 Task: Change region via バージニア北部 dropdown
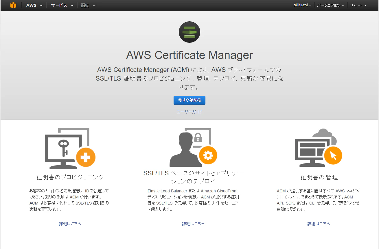pyautogui.click(x=330, y=5)
